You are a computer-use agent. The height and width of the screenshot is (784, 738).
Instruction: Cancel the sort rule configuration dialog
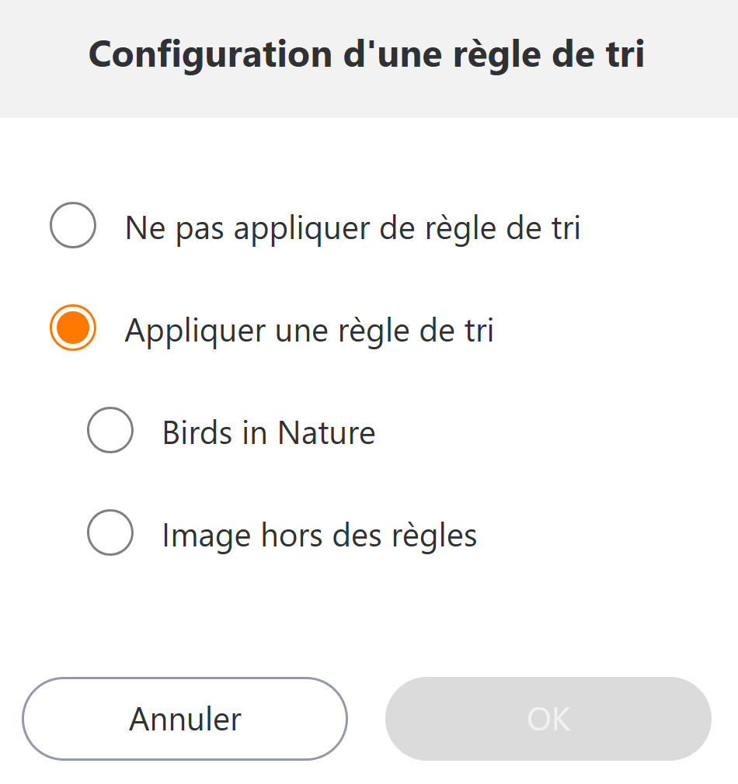tap(185, 719)
